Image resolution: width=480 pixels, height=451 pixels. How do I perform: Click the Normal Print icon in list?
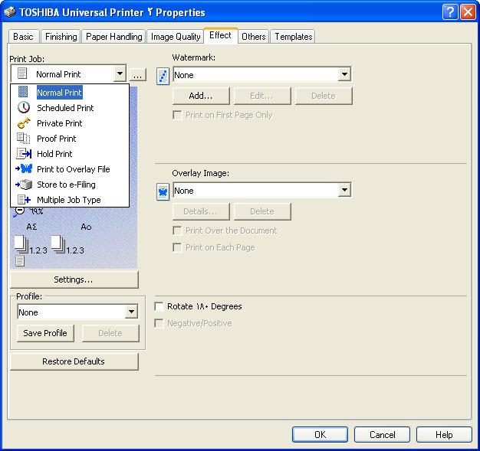coord(23,92)
